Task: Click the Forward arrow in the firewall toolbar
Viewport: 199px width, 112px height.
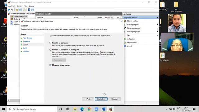Action: 12,10
